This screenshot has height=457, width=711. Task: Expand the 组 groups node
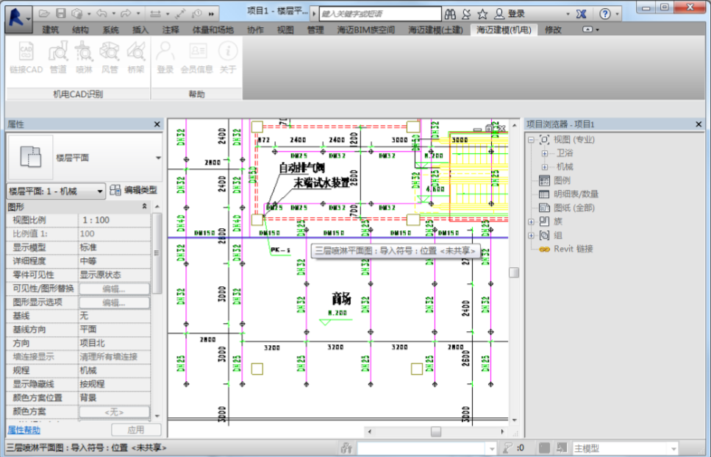pos(531,235)
